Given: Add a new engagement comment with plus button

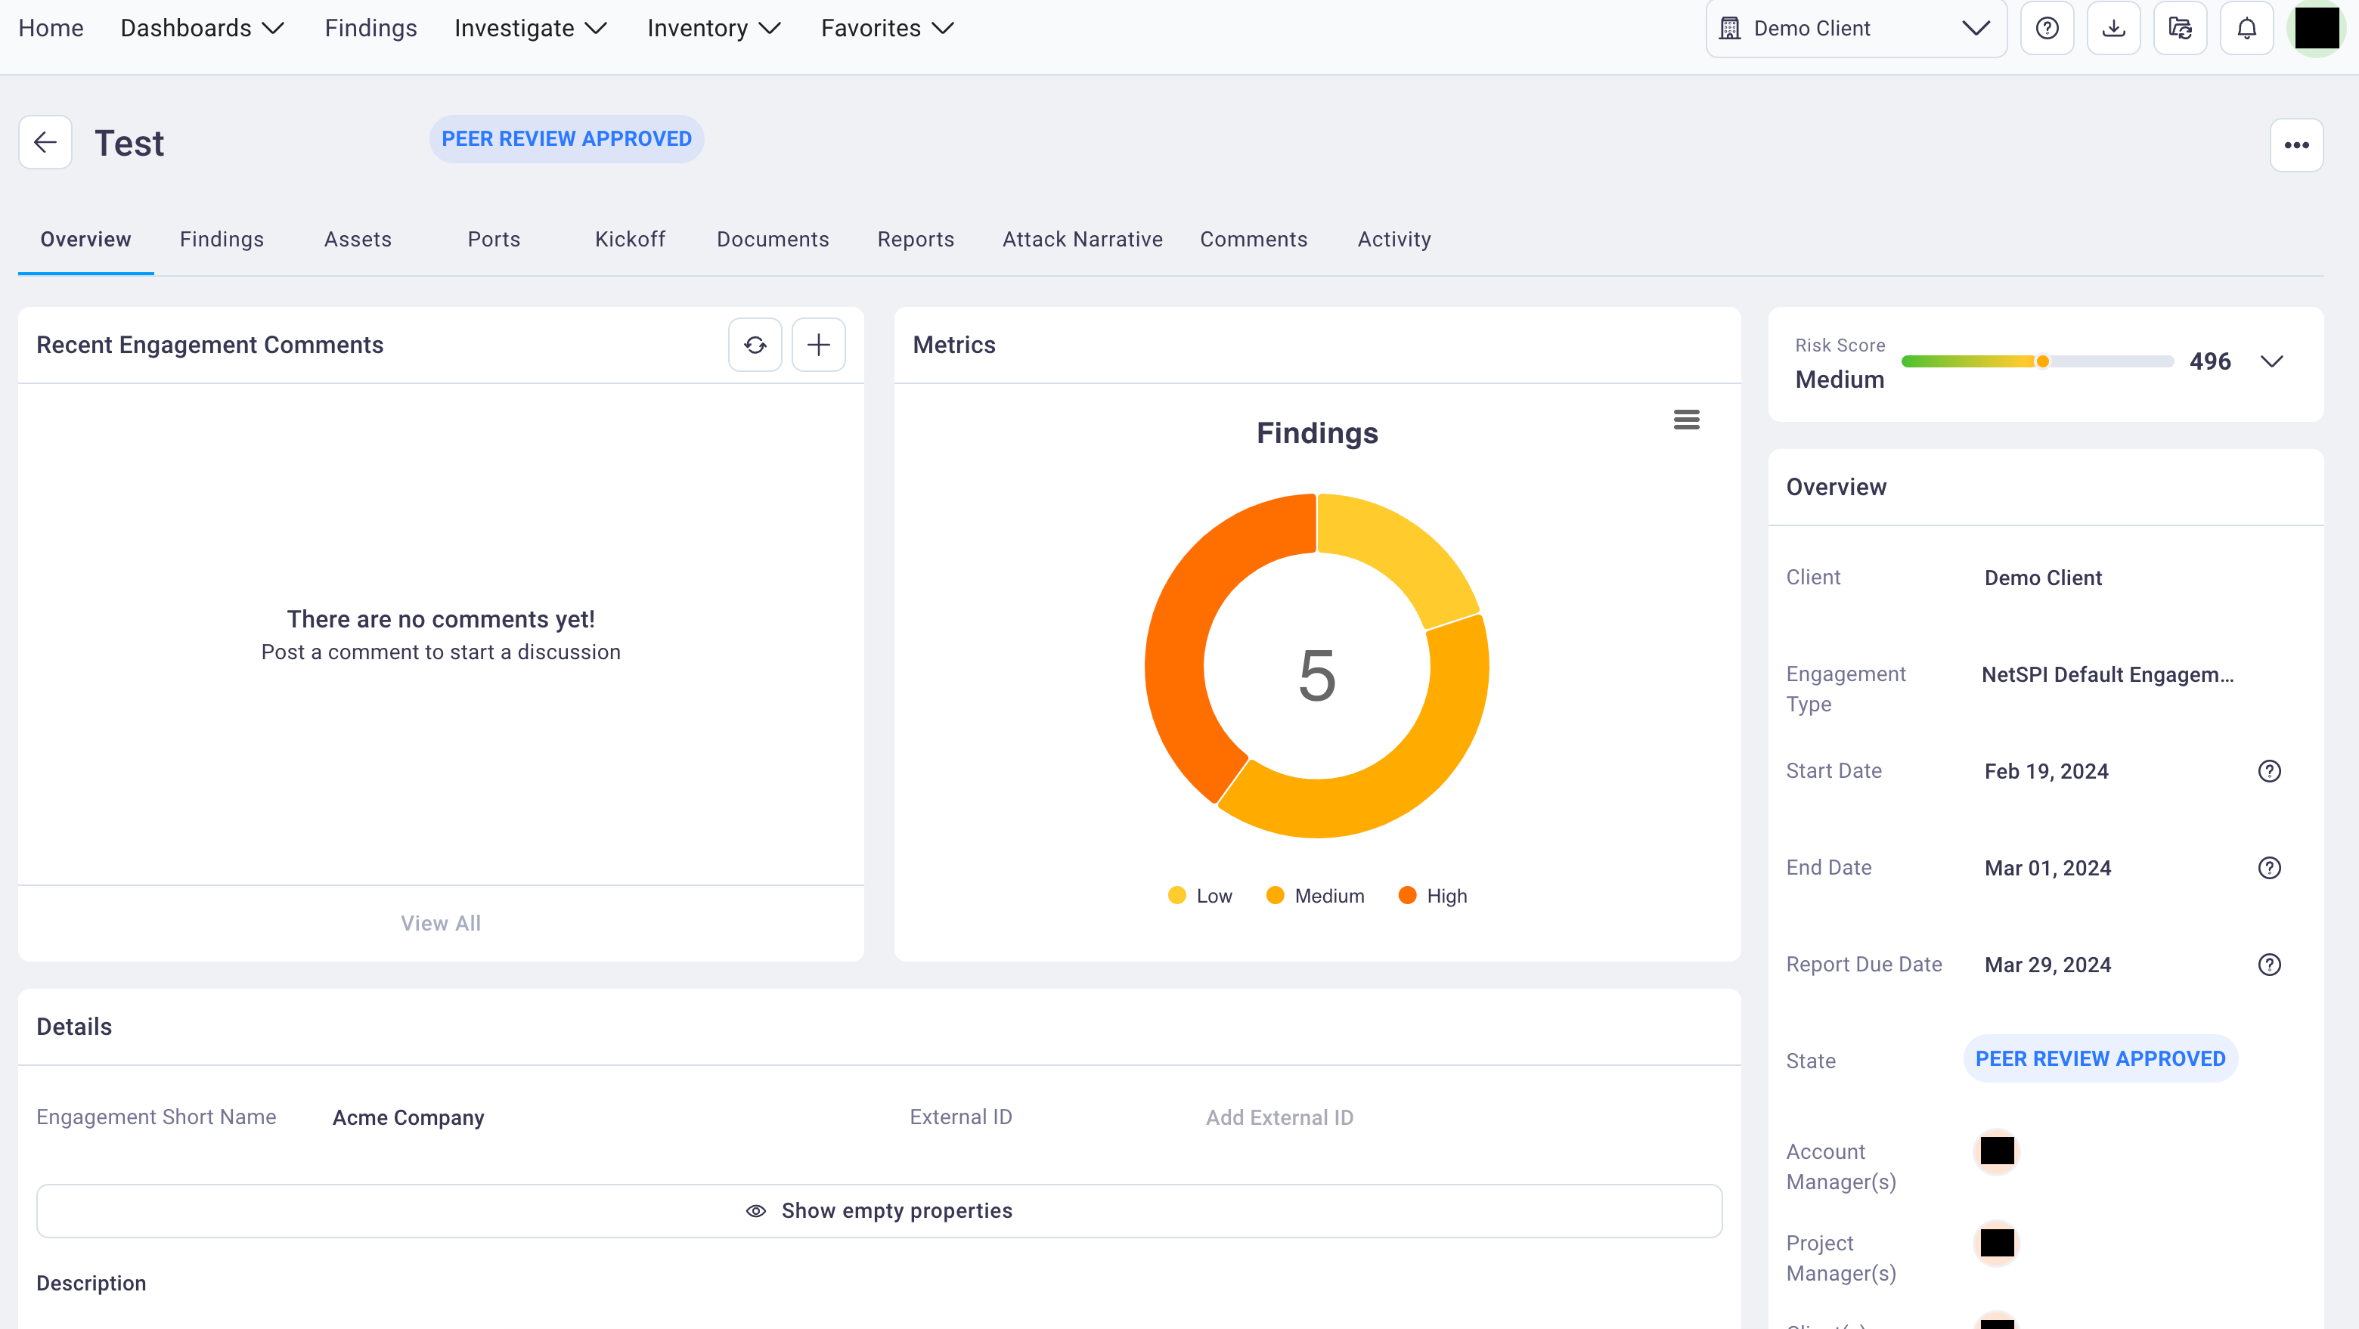Looking at the screenshot, I should (818, 345).
